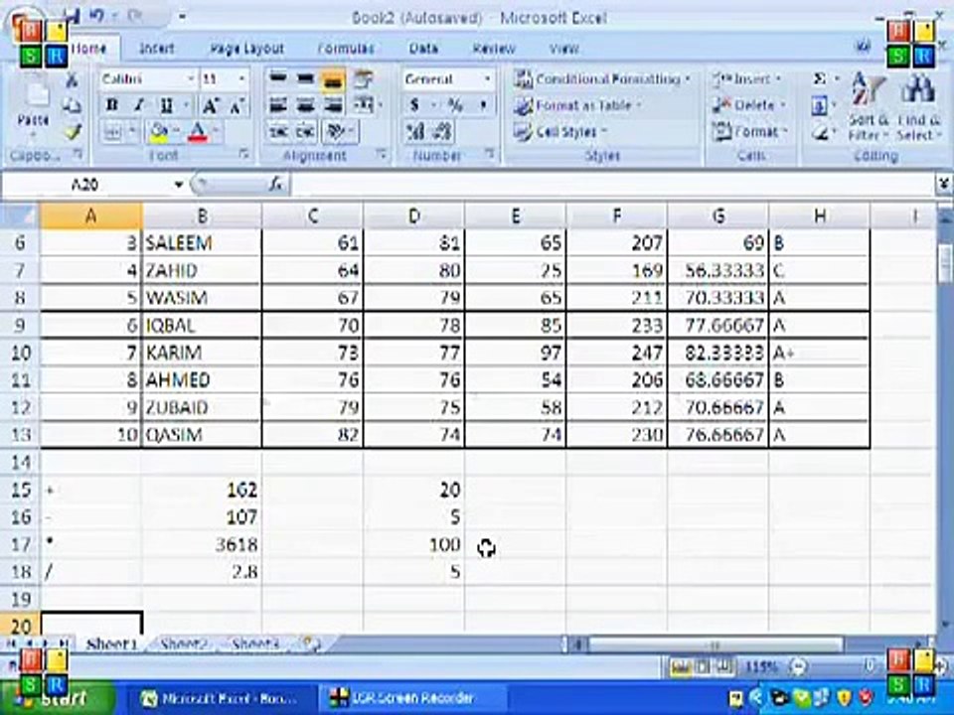Click the Undo arrow in Quick Access
The width and height of the screenshot is (954, 715).
tap(96, 17)
